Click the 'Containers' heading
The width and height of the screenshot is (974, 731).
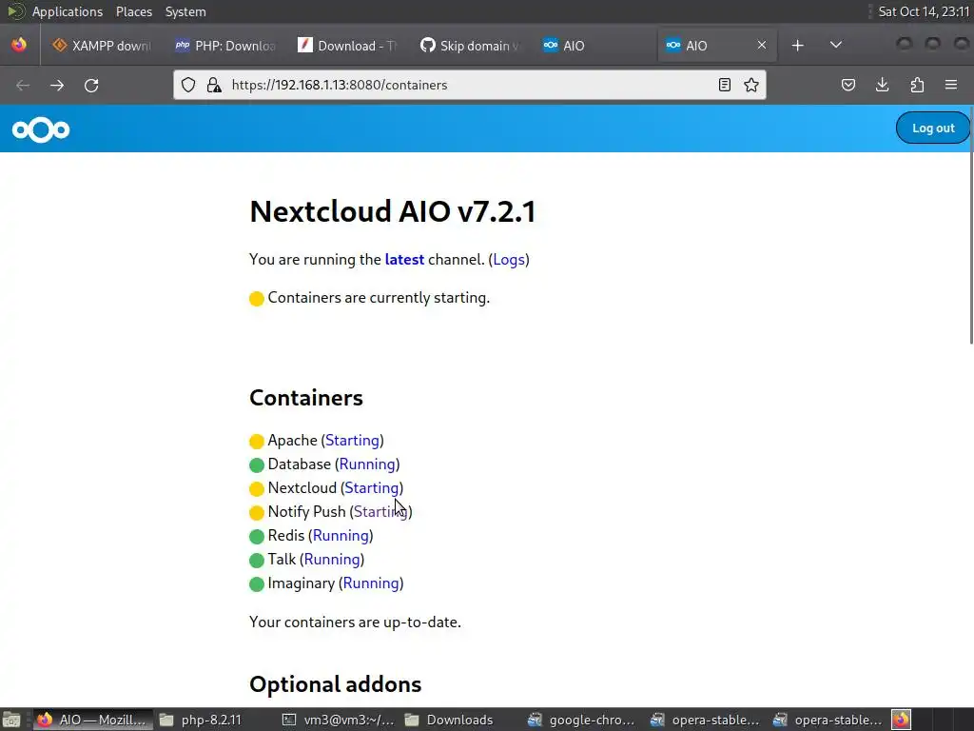pos(306,398)
